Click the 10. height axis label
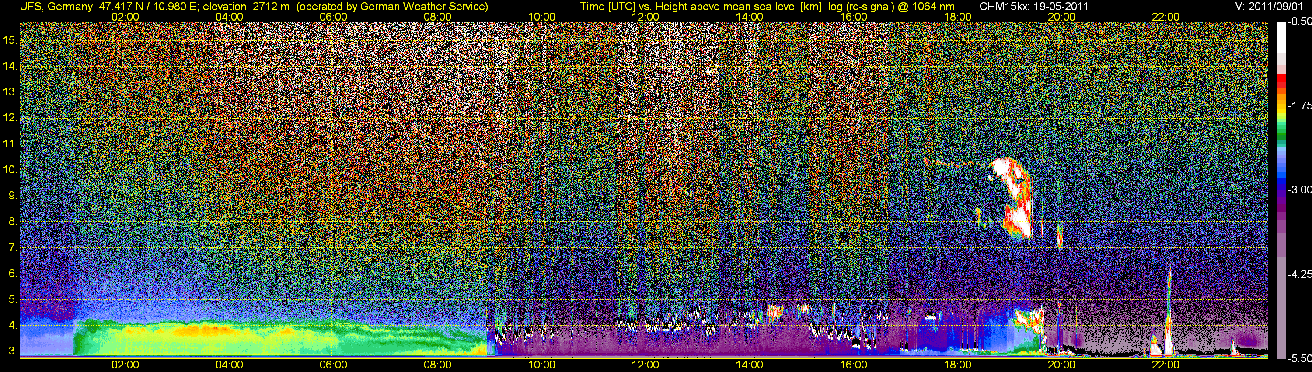Image resolution: width=1312 pixels, height=372 pixels. click(x=10, y=170)
